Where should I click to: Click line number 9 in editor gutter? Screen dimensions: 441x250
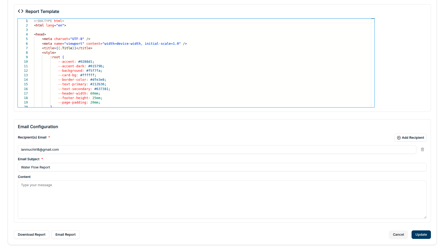(x=27, y=57)
